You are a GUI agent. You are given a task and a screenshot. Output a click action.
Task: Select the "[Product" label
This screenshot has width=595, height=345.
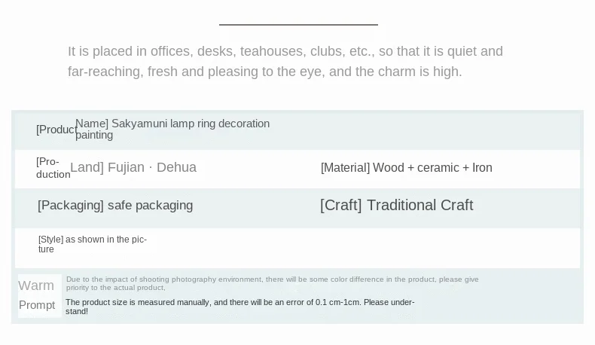tap(56, 130)
